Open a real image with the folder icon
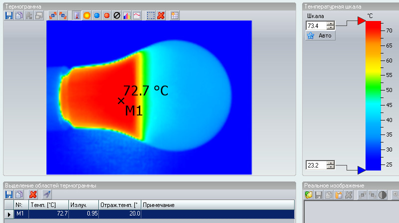This screenshot has height=223, width=399. point(309,195)
